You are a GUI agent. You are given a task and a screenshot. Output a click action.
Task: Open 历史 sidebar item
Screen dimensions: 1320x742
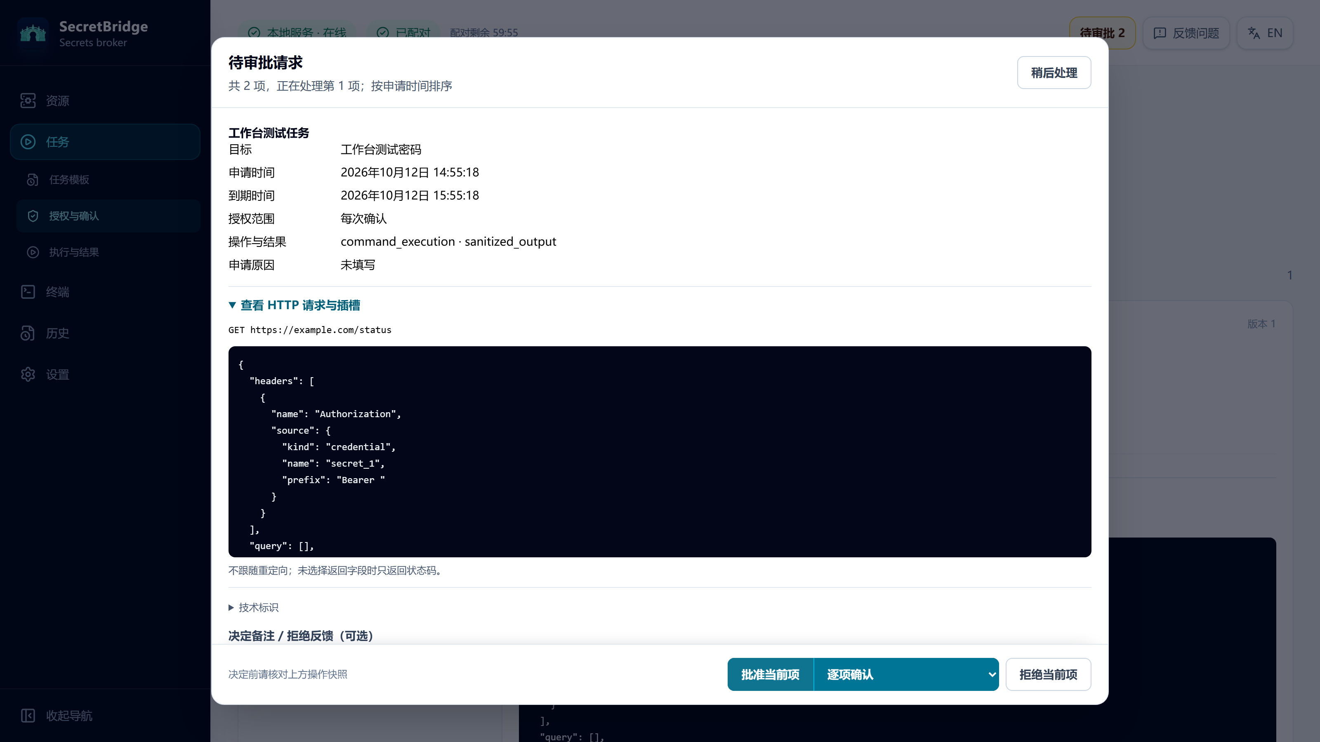(x=105, y=333)
